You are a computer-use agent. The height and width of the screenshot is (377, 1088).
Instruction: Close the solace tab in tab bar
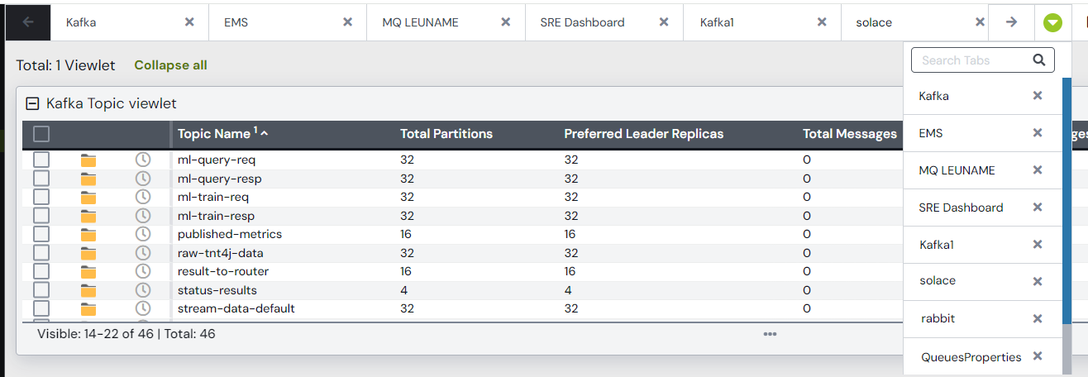[x=981, y=22]
